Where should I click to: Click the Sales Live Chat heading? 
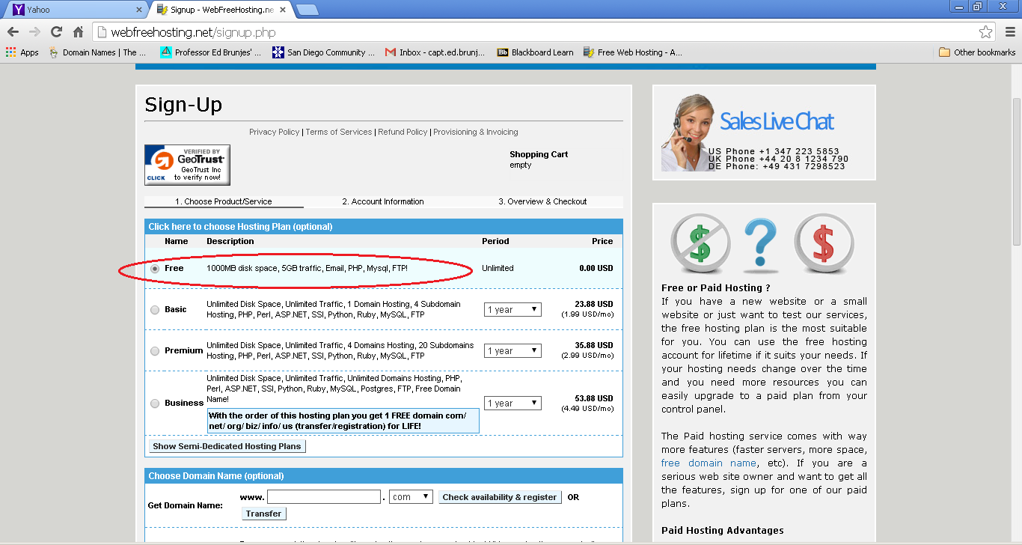click(777, 121)
